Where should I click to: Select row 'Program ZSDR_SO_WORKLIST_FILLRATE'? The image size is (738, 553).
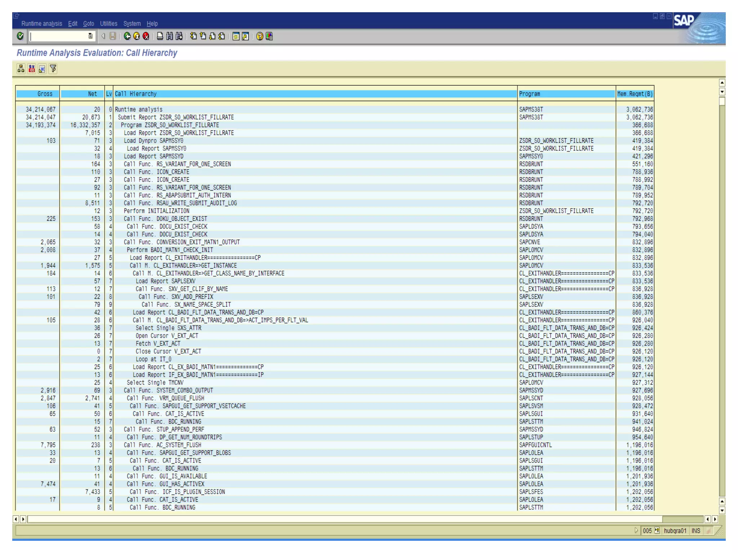(335, 125)
